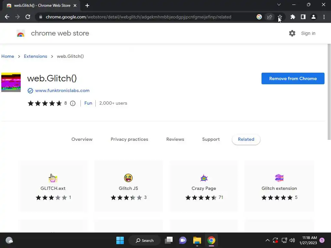The width and height of the screenshot is (331, 248).
Task: Open the Glitch JS smiley icon
Action: [x=128, y=178]
